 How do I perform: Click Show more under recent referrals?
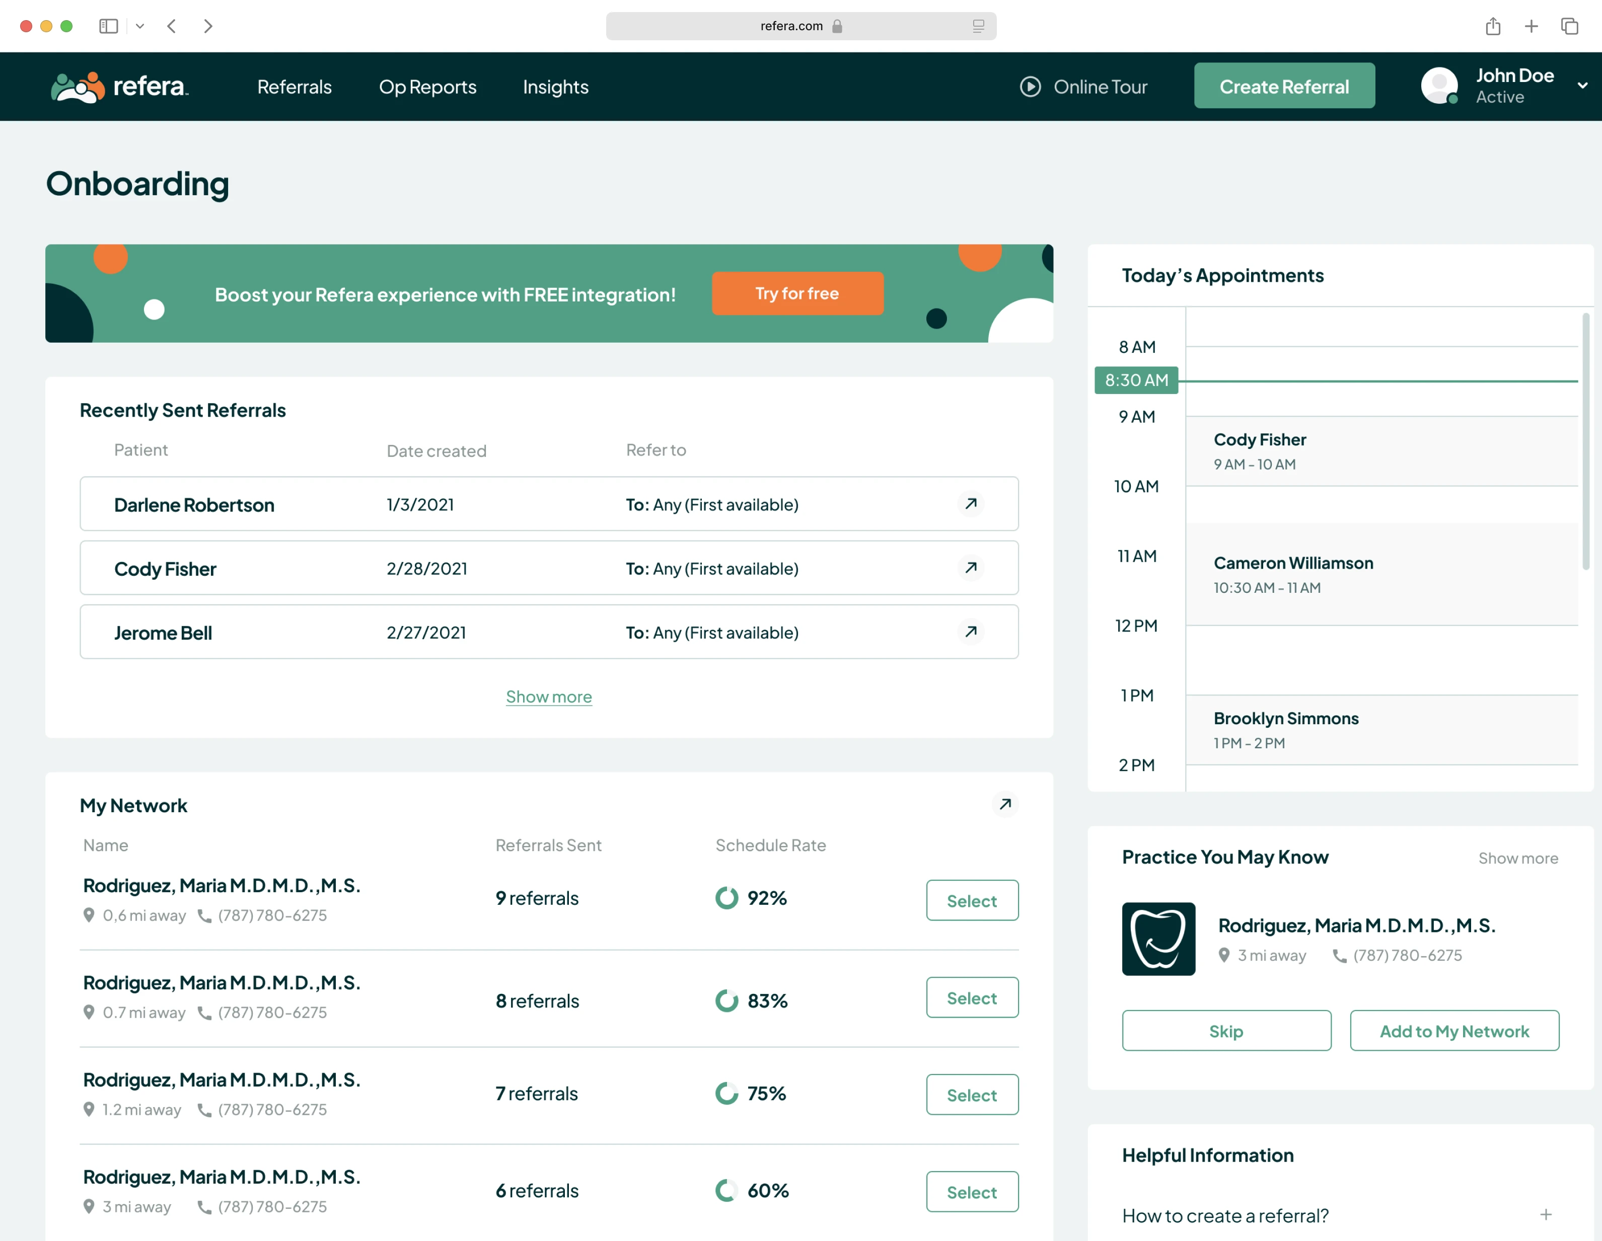pyautogui.click(x=549, y=696)
